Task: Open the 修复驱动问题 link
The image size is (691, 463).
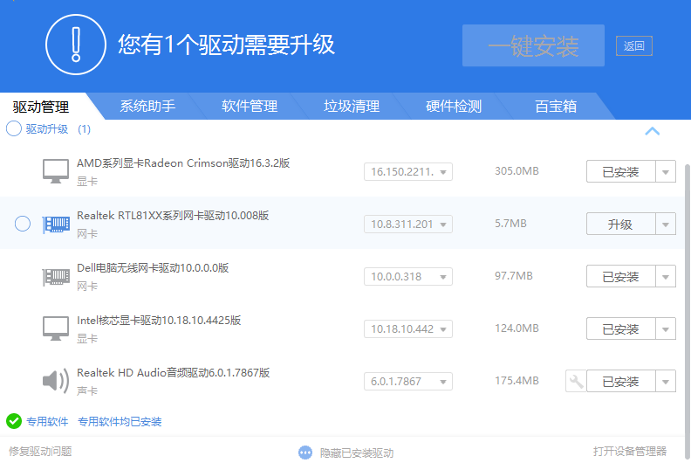Action: (x=40, y=452)
